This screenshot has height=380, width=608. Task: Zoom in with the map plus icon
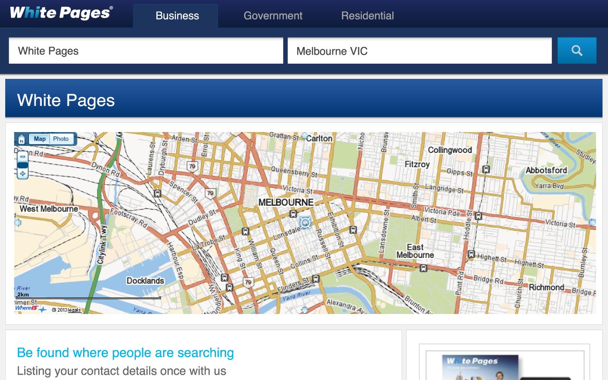click(x=22, y=174)
